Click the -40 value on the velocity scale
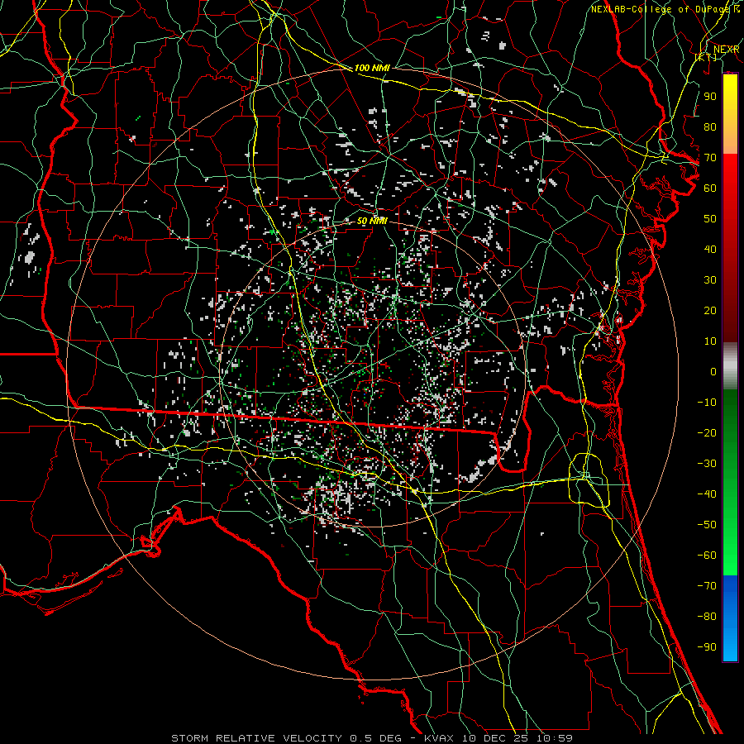The width and height of the screenshot is (744, 744). (707, 494)
